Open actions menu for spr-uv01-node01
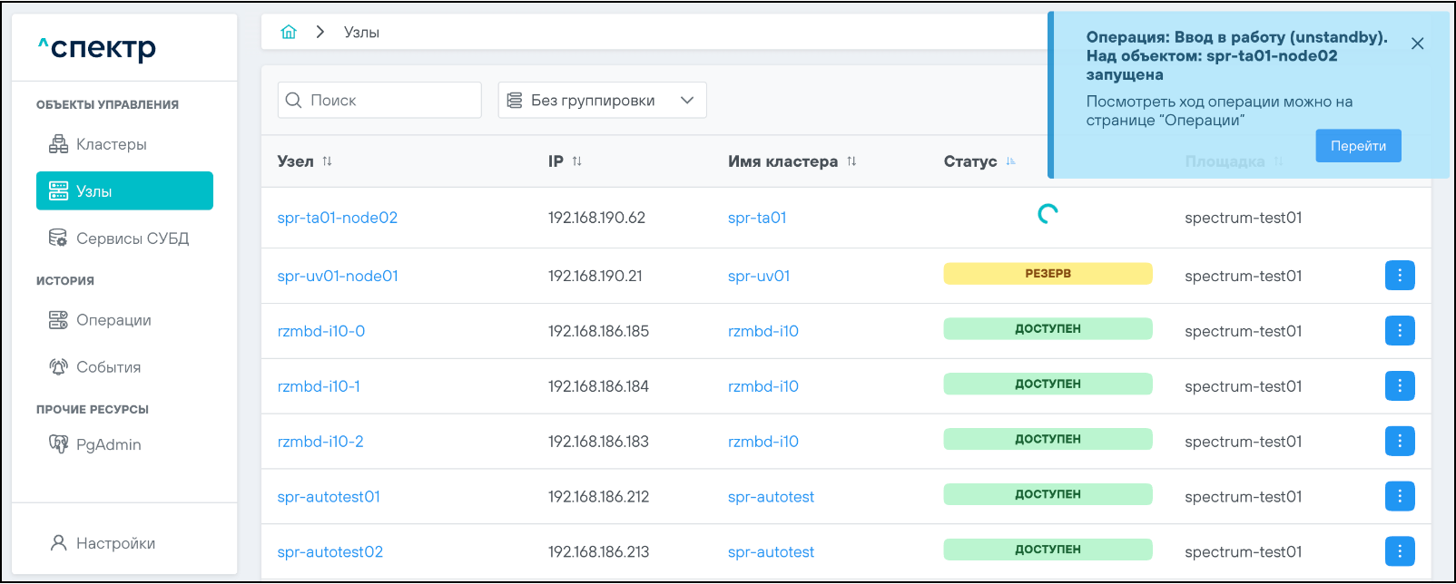The height and width of the screenshot is (584, 1456). 1399,276
